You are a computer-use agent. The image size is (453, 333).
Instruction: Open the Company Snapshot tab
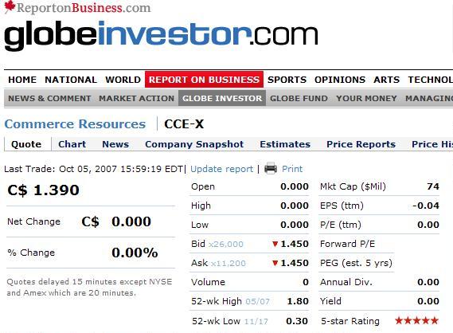click(194, 144)
